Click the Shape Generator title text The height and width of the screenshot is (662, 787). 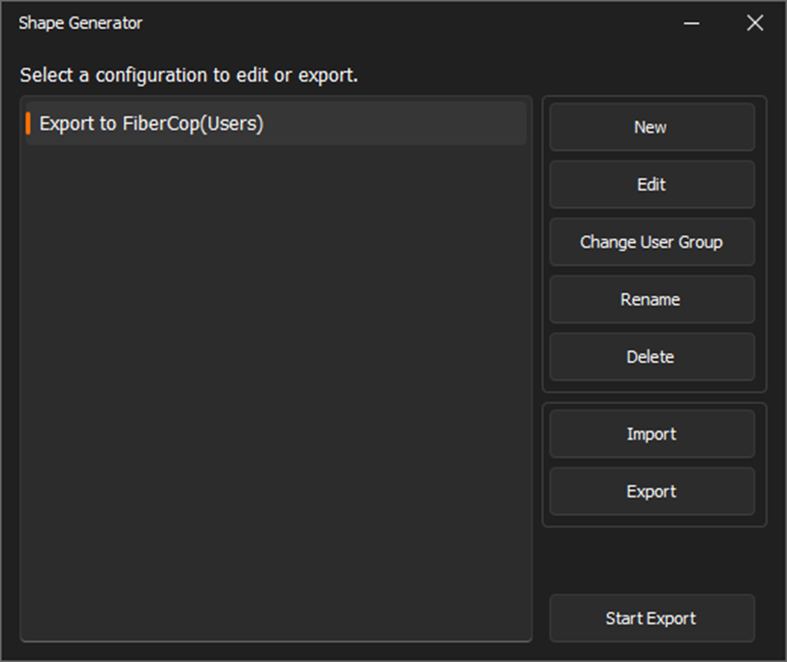pos(80,23)
